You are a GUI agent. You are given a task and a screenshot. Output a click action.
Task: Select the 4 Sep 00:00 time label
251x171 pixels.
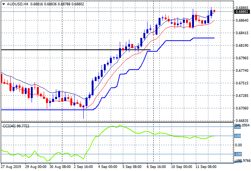(x=108, y=167)
